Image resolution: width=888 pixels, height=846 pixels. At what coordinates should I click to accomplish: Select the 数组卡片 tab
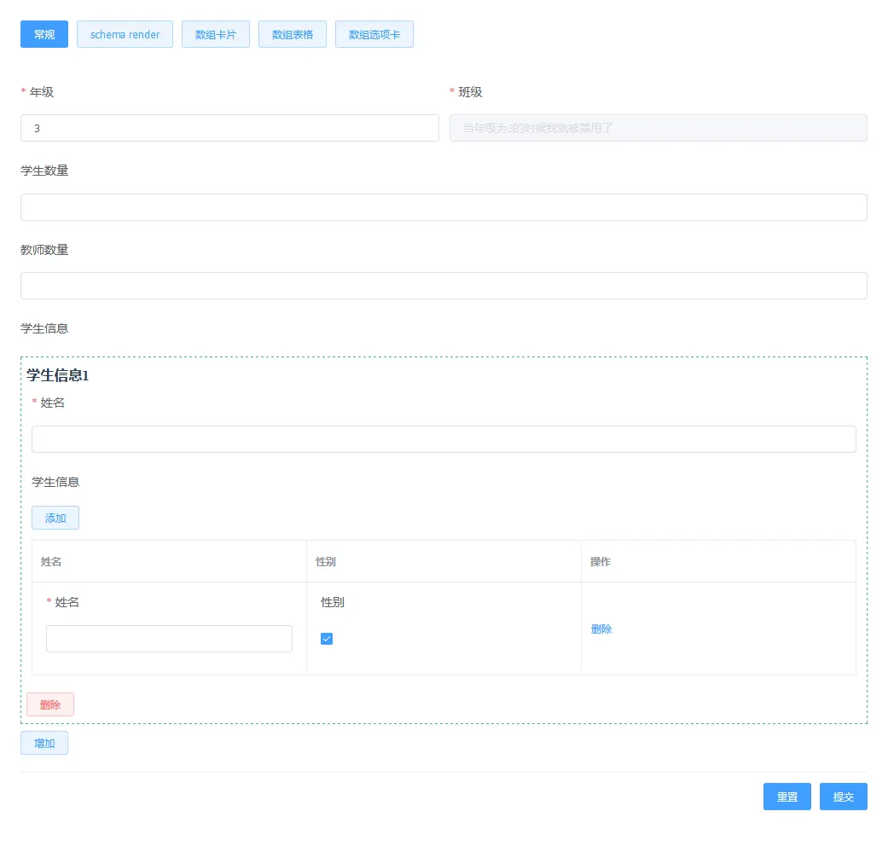click(215, 34)
